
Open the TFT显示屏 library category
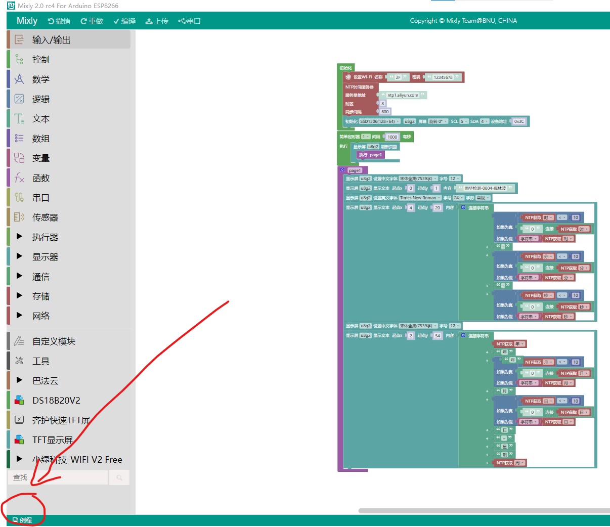(69, 440)
